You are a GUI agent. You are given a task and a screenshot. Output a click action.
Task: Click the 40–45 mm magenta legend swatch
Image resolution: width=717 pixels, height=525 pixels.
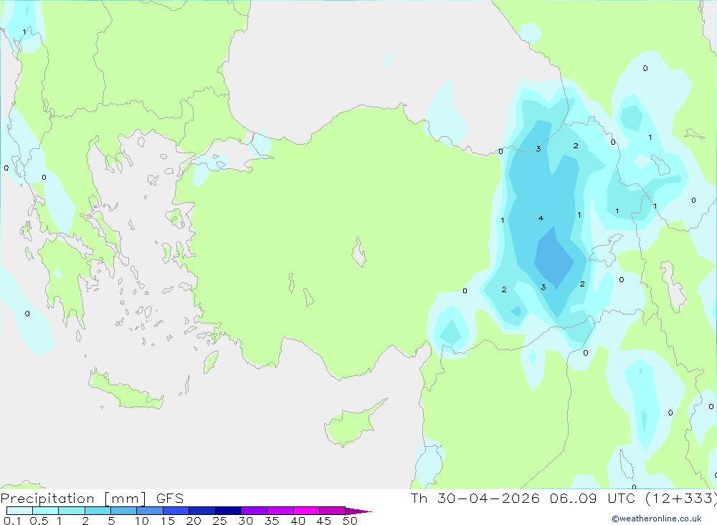coord(306,511)
